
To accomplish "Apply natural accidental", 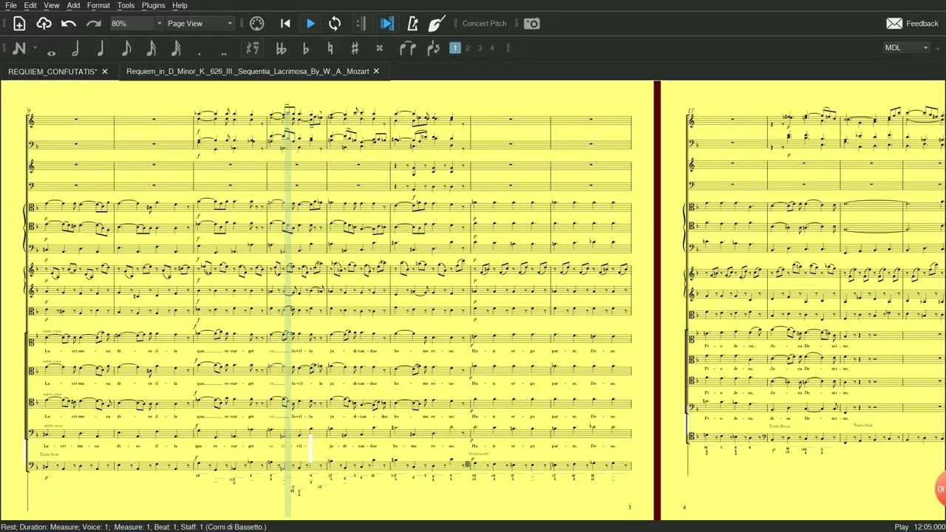I will click(330, 49).
